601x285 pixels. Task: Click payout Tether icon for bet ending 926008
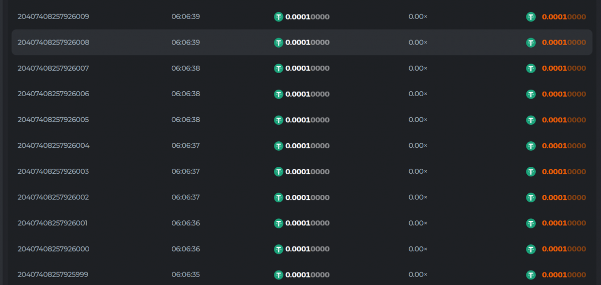tap(531, 43)
